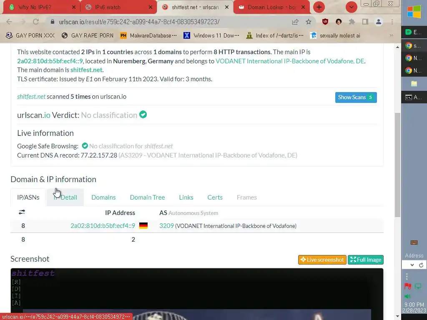
Task: Open the touch keyboard taskbar icon
Action: [x=414, y=242]
